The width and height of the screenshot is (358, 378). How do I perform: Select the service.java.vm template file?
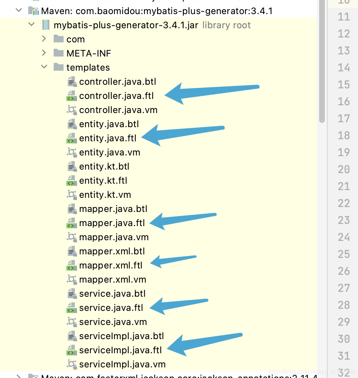(x=113, y=322)
